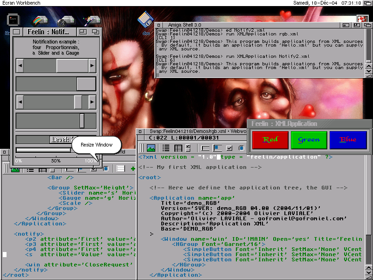Click the bullet list icon in left editor toolbar
The height and width of the screenshot is (280, 373).
[x=30, y=170]
